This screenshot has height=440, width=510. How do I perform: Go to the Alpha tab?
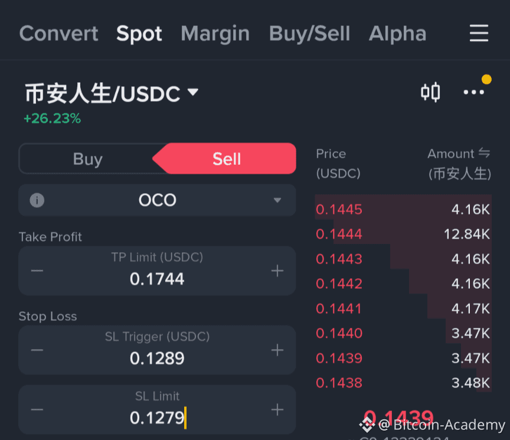[397, 34]
